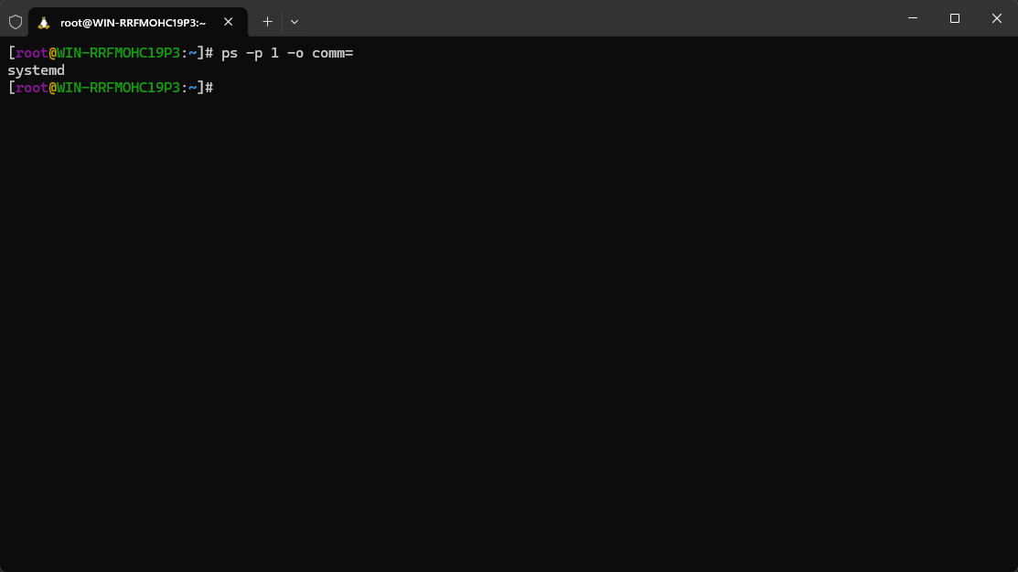1018x572 pixels.
Task: Select the root@WIN-RRFMOHC19P3 tab title
Action: [133, 22]
